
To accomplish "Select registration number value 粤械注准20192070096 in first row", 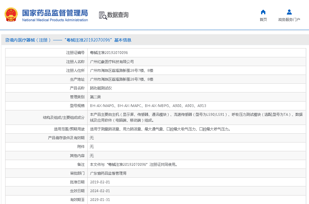I will 109,53.
